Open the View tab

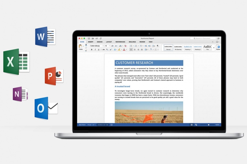pos(150,42)
